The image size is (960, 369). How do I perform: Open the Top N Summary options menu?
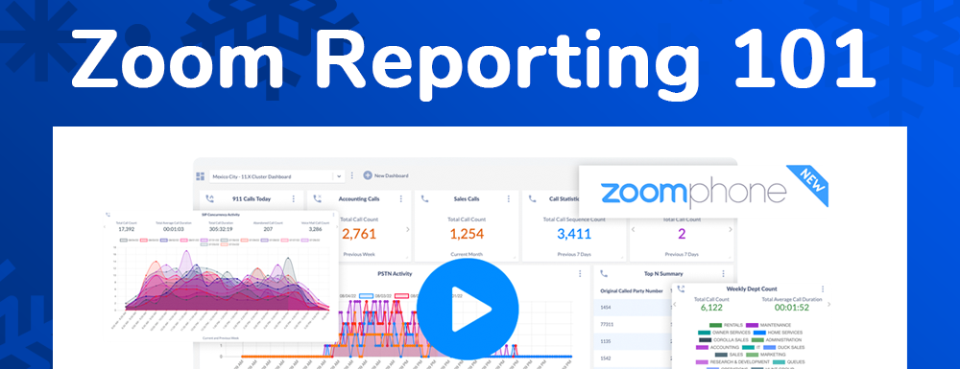click(723, 274)
